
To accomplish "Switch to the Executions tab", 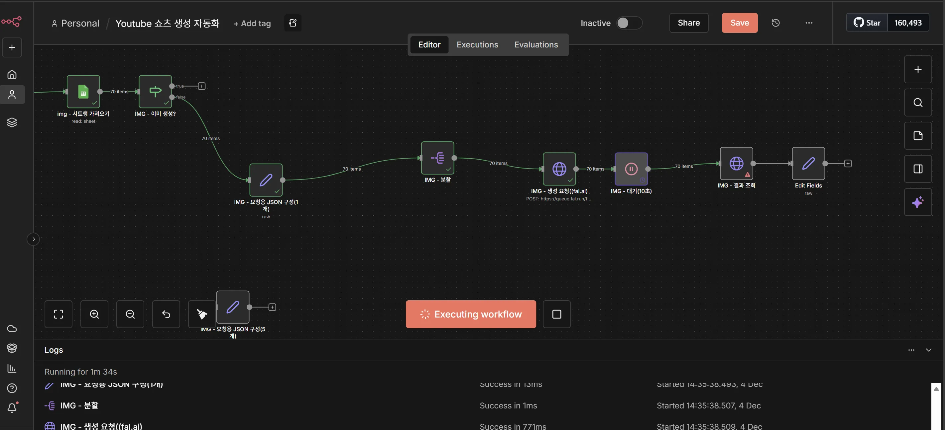I will [477, 45].
